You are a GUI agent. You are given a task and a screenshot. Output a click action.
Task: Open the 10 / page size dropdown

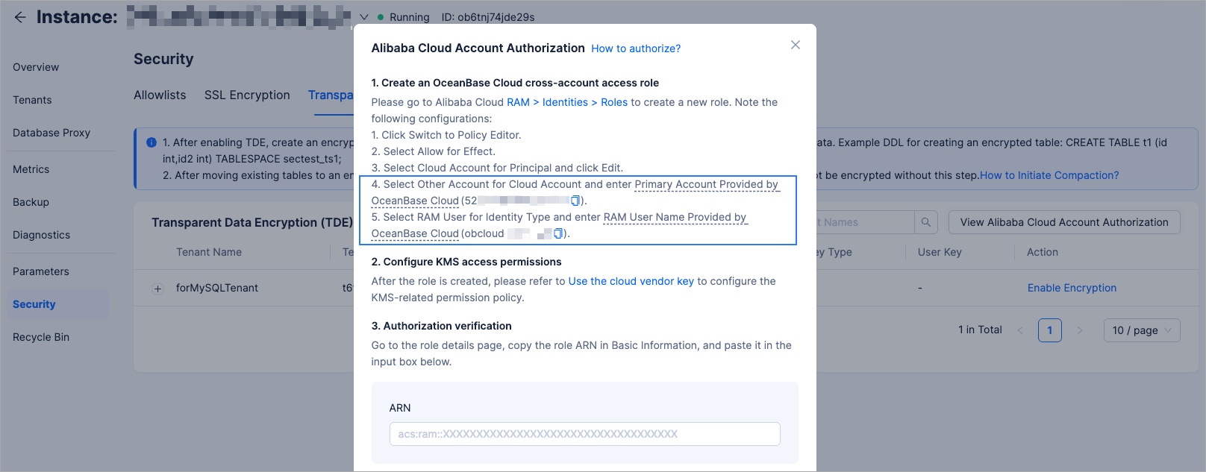(x=1142, y=330)
